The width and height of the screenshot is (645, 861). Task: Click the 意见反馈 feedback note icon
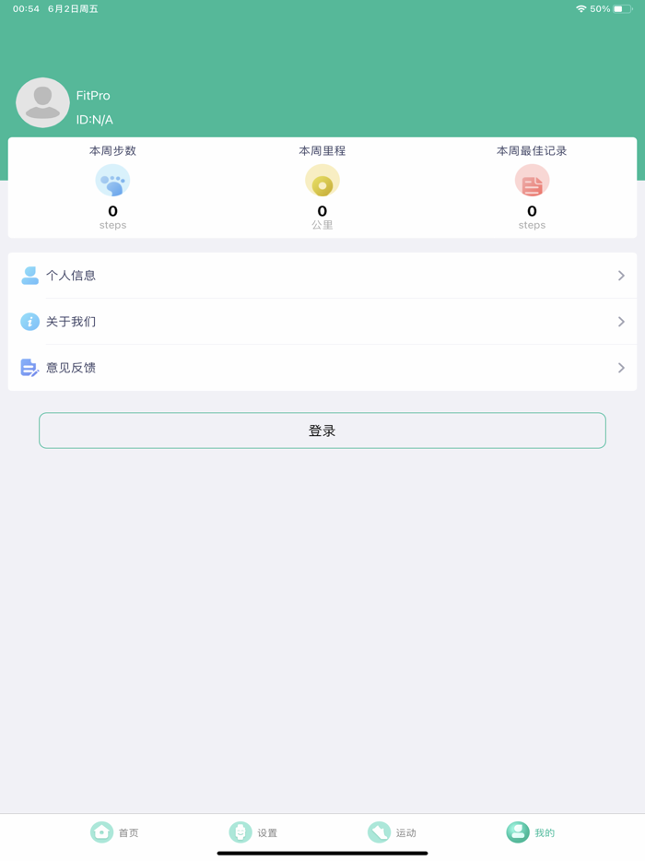[x=29, y=368]
